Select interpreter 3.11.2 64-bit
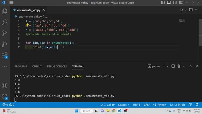 tap(177, 105)
